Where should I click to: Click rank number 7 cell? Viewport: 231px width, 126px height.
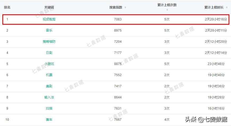7,86
